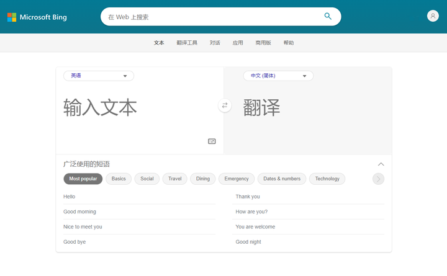Open the 中文 (简体) target language dropdown

(x=278, y=76)
